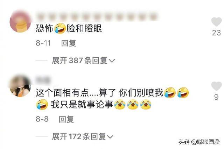224x149 pixels.
Task: Click the last crying emoji after 就事论事
Action: click(146, 105)
